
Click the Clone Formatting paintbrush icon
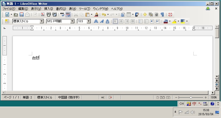pos(96,15)
